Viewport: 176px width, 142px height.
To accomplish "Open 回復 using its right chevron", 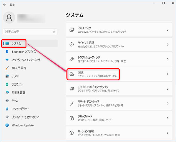I will point(168,74).
